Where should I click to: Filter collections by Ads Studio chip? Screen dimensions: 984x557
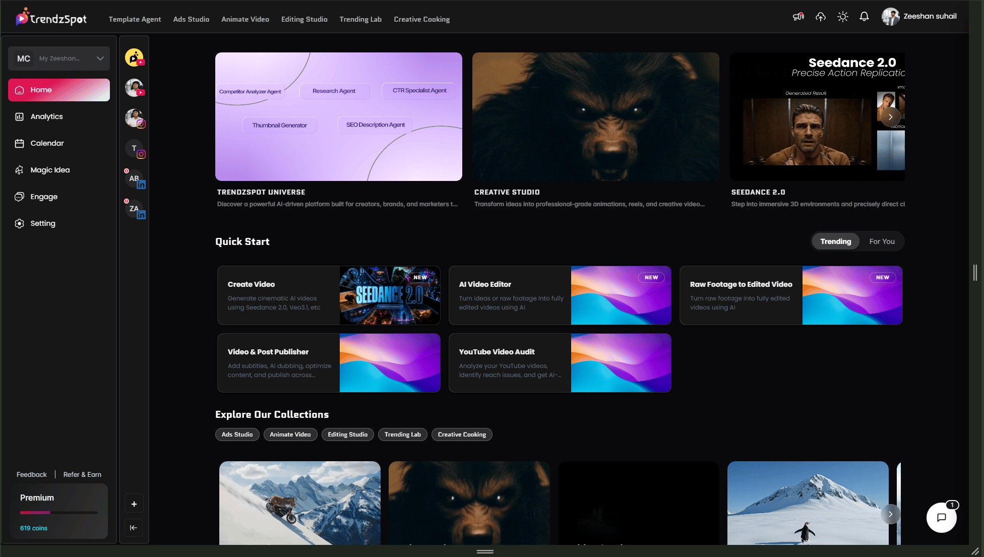click(237, 435)
